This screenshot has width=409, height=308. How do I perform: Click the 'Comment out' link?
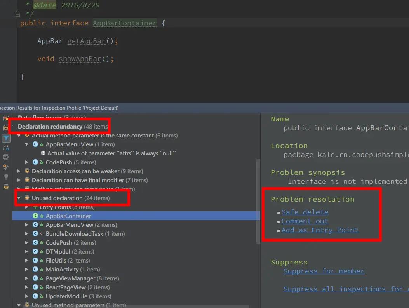coord(305,221)
